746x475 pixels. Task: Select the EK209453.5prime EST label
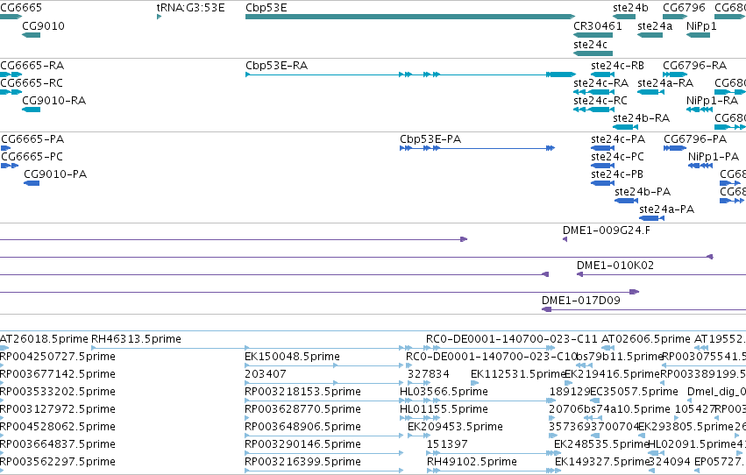[x=455, y=427]
